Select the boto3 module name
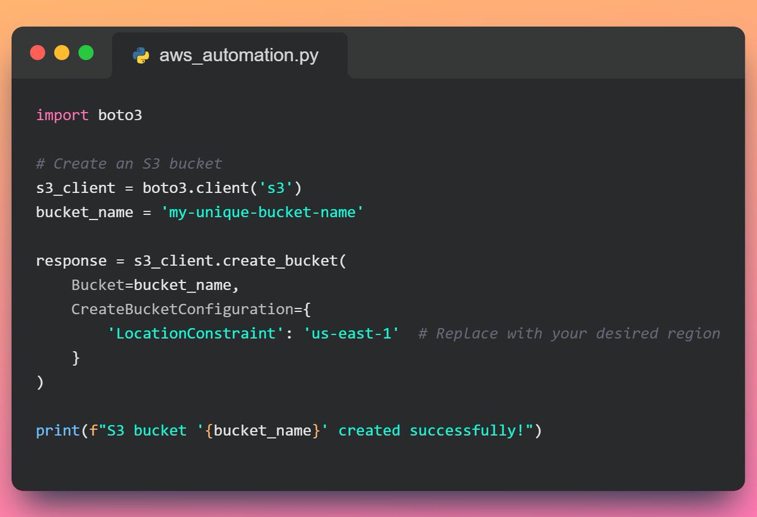 (x=120, y=115)
